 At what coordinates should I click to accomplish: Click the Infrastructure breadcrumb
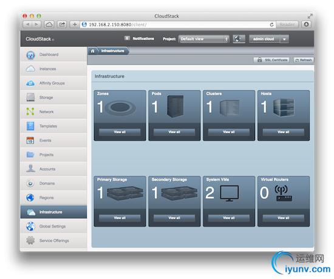113,51
